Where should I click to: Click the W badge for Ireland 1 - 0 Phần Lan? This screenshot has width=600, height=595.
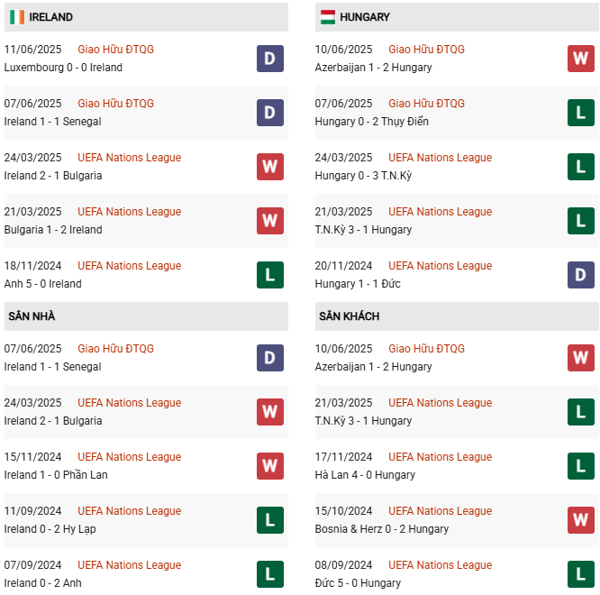click(269, 466)
